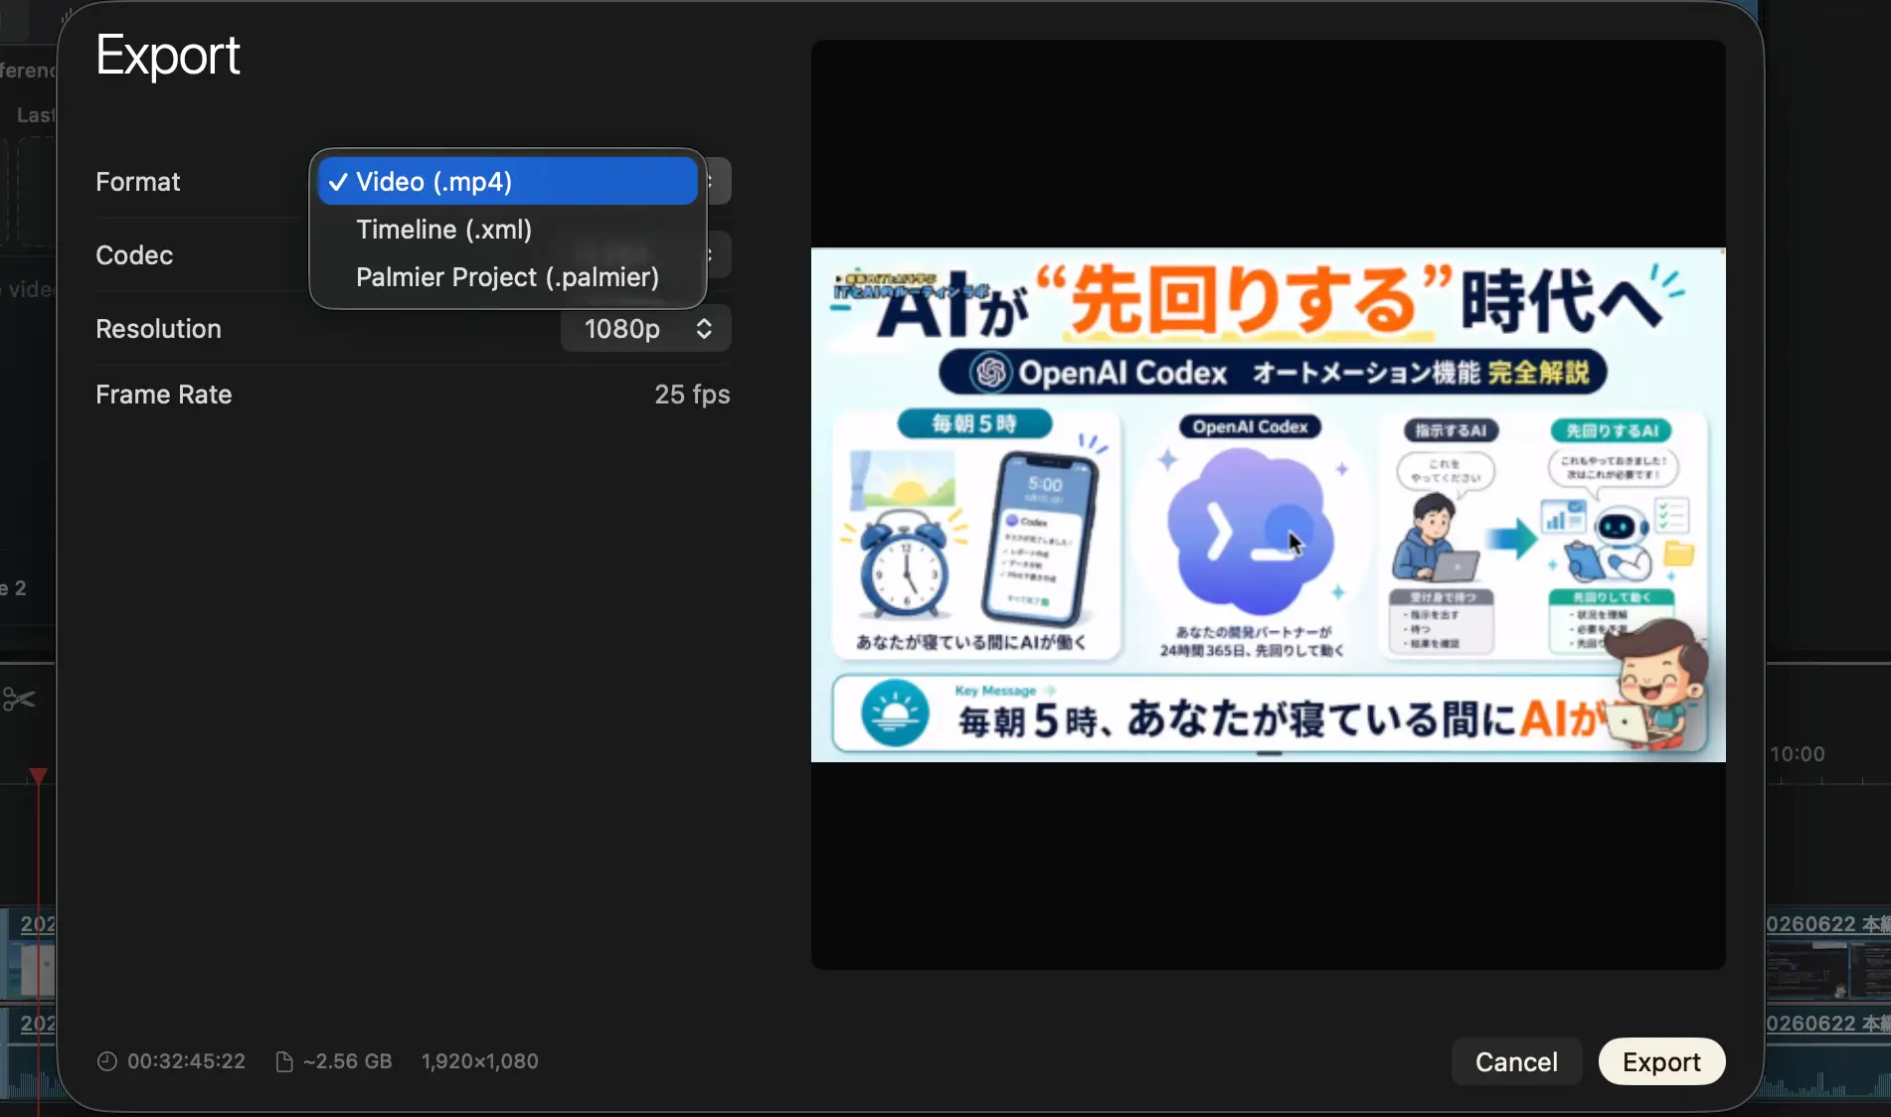Screen dimensions: 1891x1117
Task: Open the Resolution 1080p dropdown
Action: point(646,328)
